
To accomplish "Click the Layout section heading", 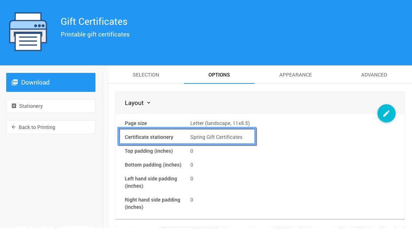I will [134, 103].
